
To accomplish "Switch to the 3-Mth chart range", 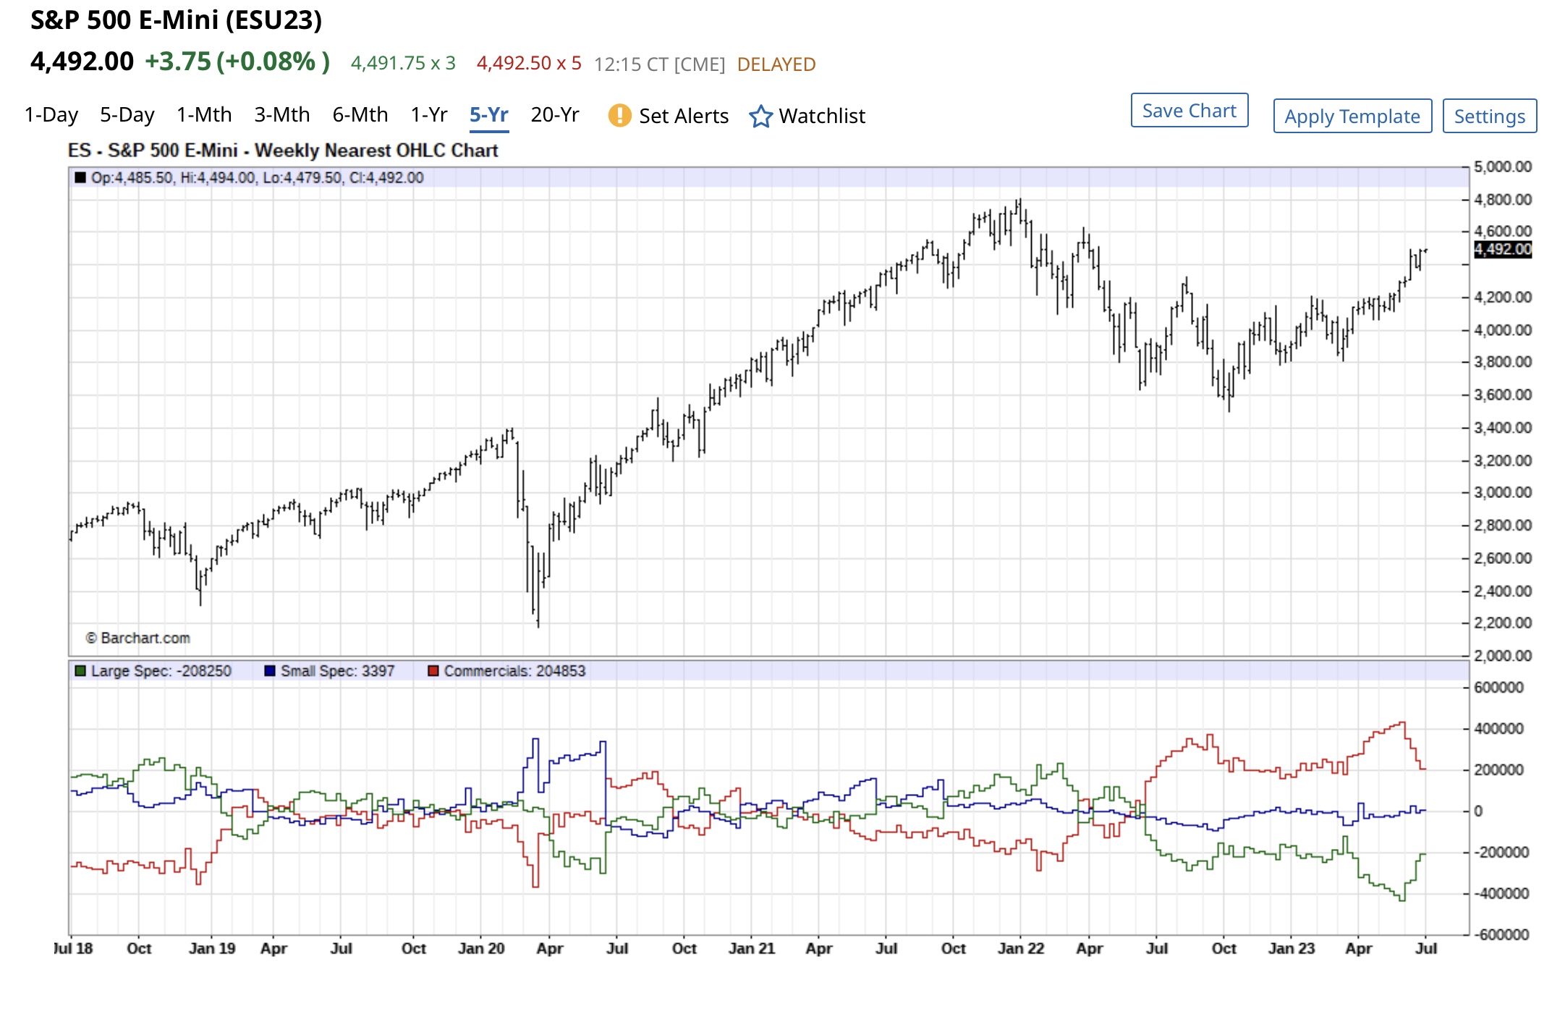I will coord(282,115).
